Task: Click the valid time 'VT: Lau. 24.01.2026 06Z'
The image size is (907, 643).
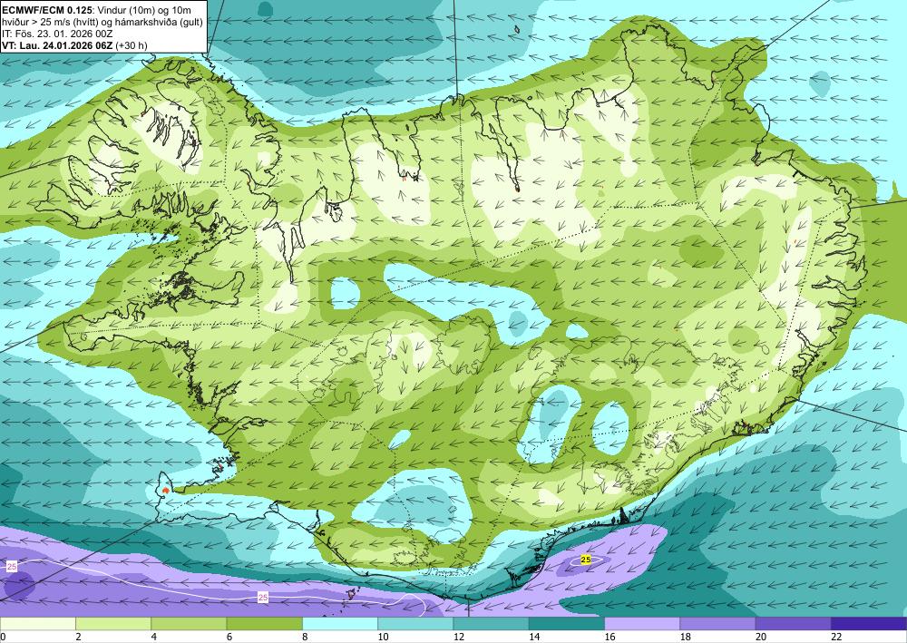Action: pos(57,45)
